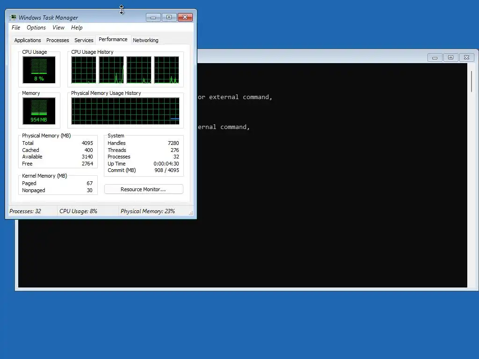Screen dimensions: 479x359
Task: Click the Threads value 276
Action: [175, 150]
